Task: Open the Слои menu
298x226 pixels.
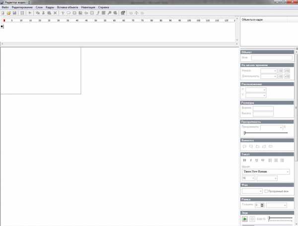Action: [39, 7]
